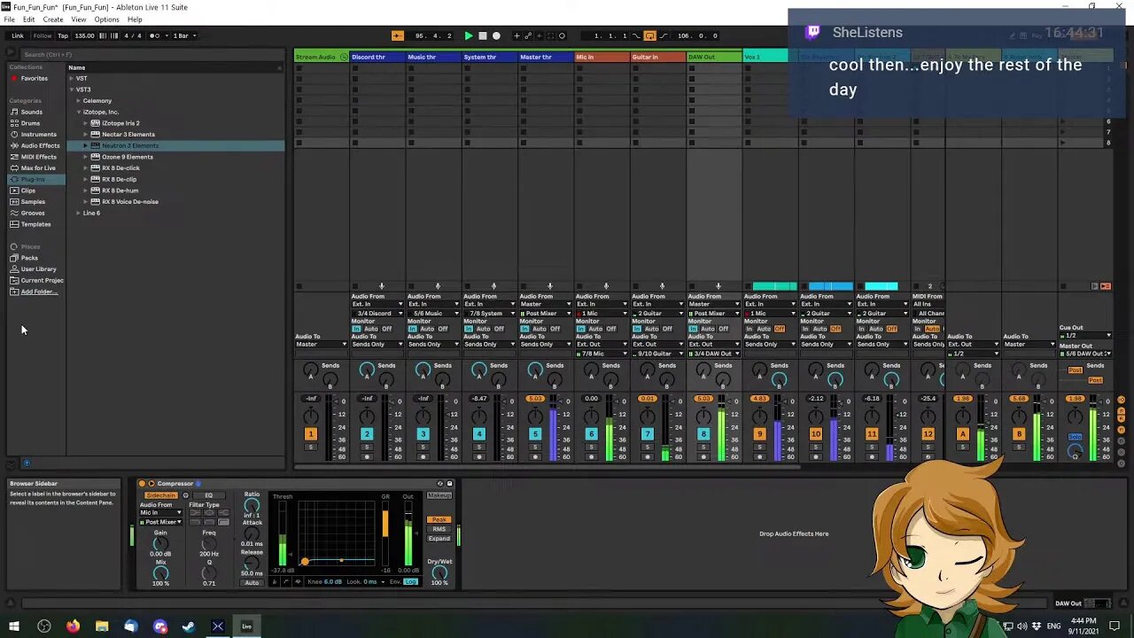Viewport: 1134px width, 638px height.
Task: Open the Options menu
Action: pos(106,19)
